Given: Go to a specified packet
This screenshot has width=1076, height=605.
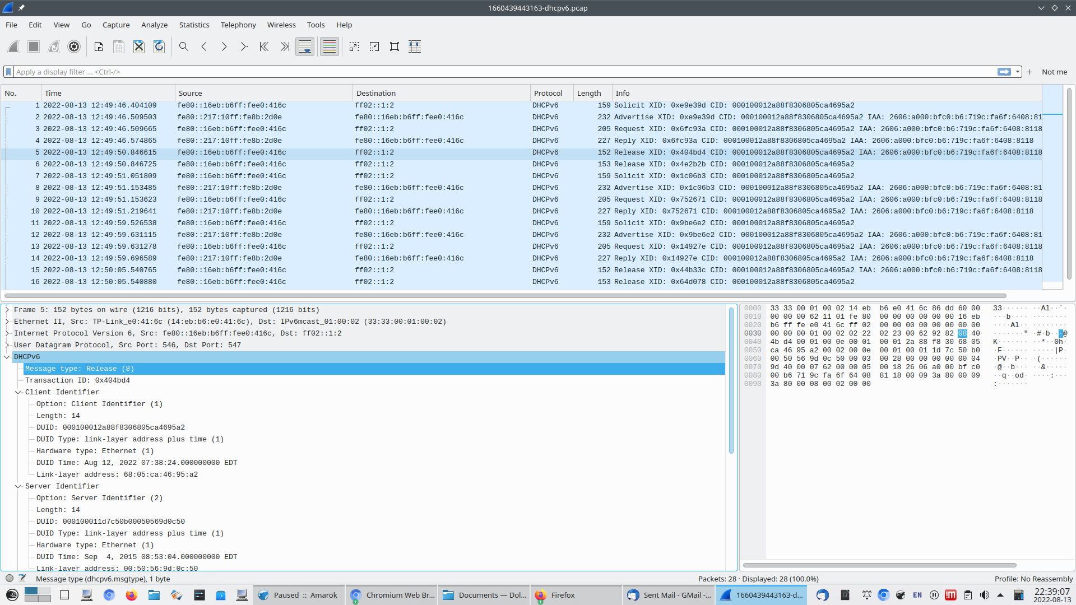Looking at the screenshot, I should tap(244, 46).
